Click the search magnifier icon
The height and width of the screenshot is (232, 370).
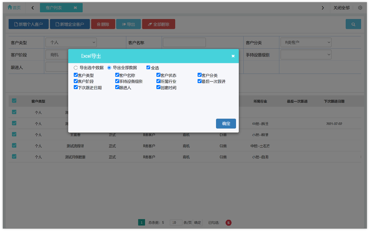[x=353, y=24]
